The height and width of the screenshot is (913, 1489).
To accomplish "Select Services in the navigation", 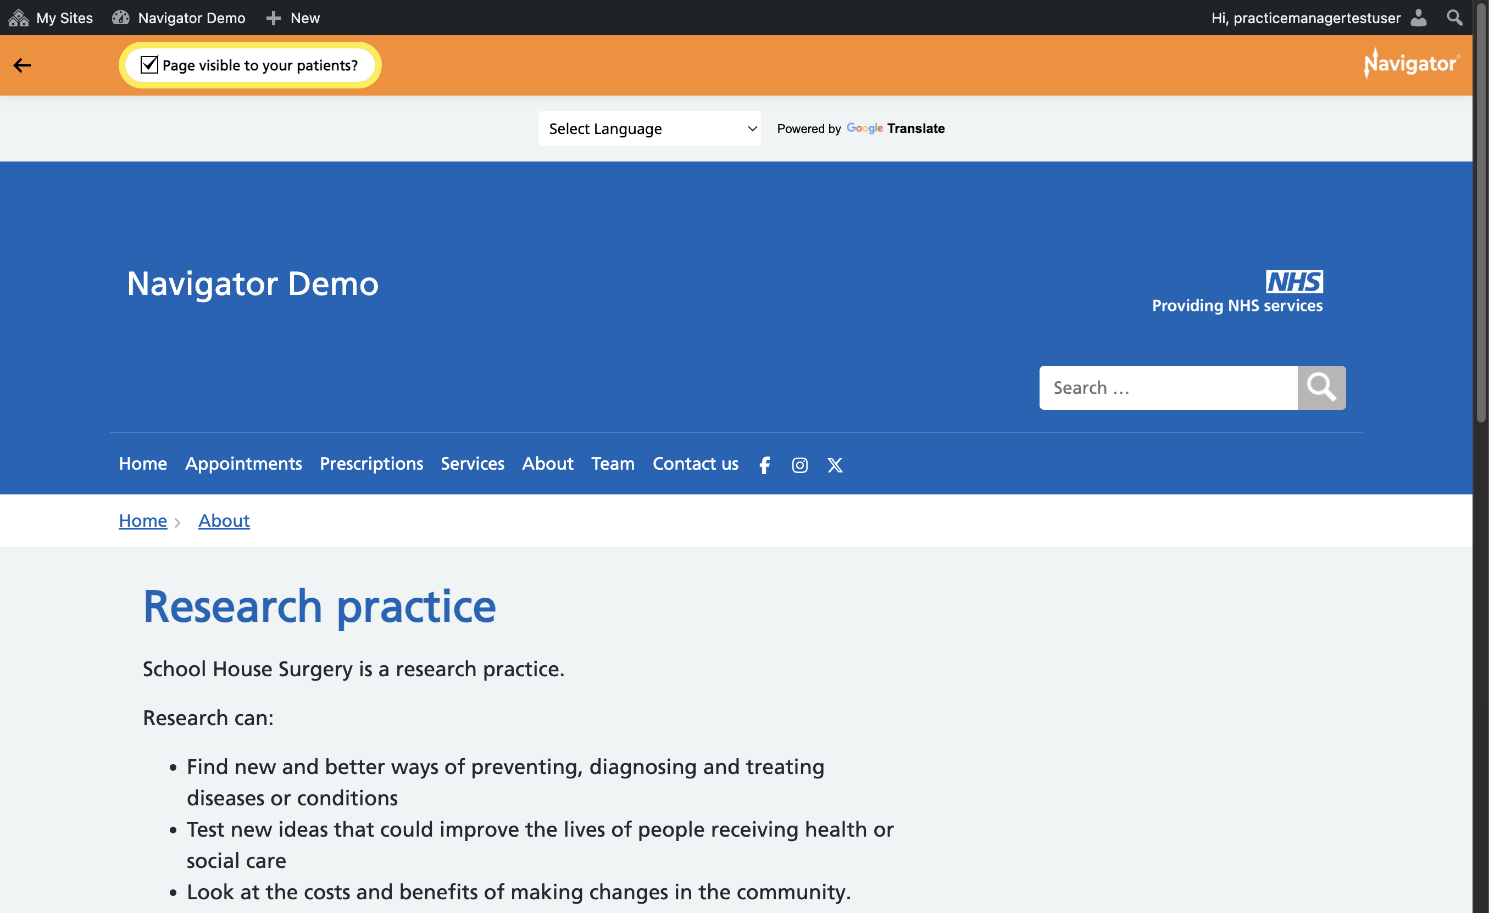I will click(x=472, y=464).
